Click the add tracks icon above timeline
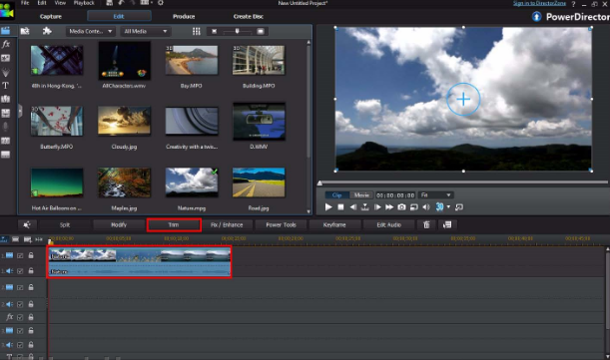 coord(27,239)
